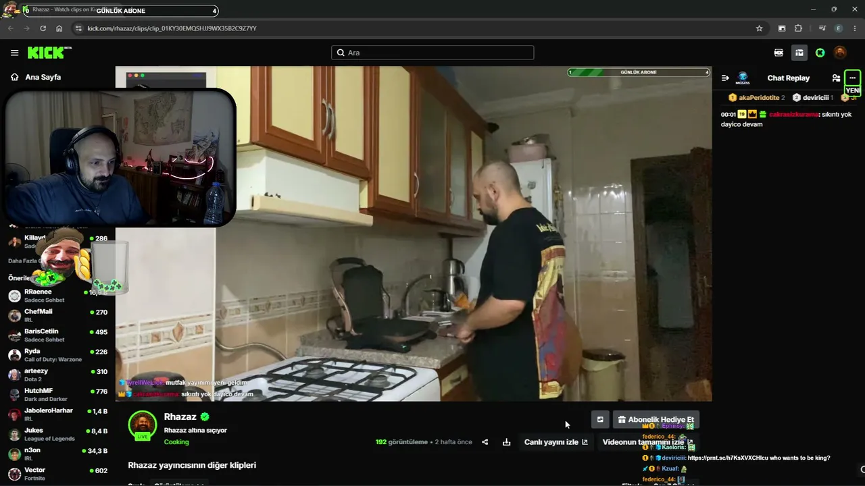Click Rhazaz streamer avatar with LIVE badge
Viewport: 865px width, 486px height.
pyautogui.click(x=143, y=425)
